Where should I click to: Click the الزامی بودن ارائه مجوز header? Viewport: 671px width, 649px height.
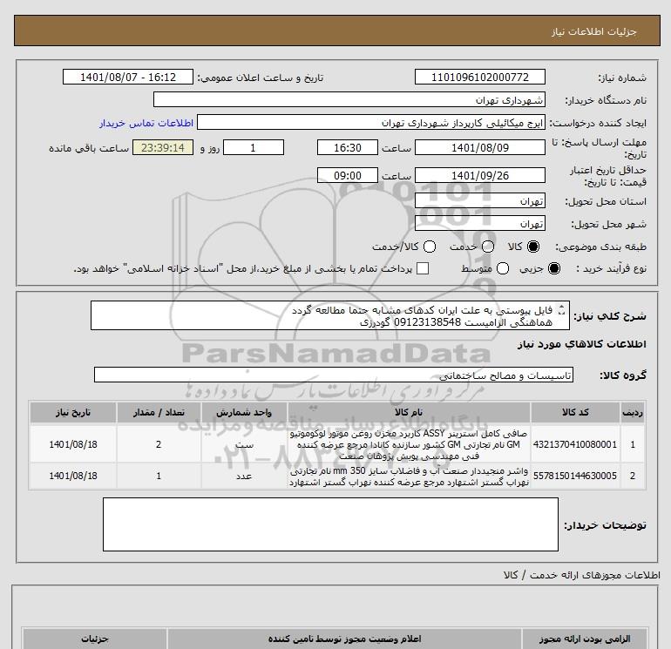(585, 639)
